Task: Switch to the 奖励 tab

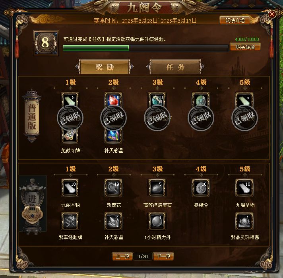Action: pos(105,67)
